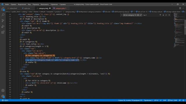Image resolution: width=186 pixels, height=104 pixels.
Task: Open Run and Debug view
Action: tap(3, 26)
